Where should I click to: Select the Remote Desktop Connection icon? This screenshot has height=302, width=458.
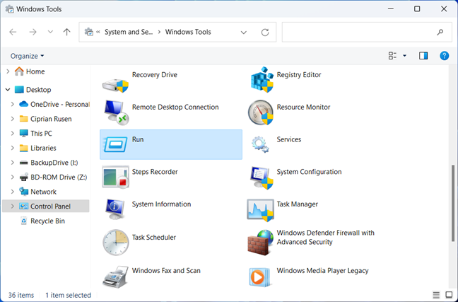[x=116, y=112]
